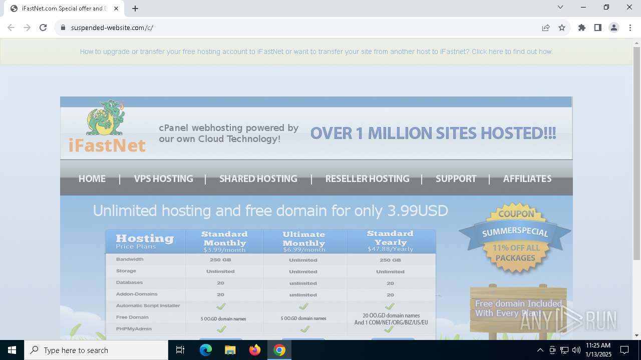Click the SUMMERSPECIAL coupon badge
The height and width of the screenshot is (360, 641).
pyautogui.click(x=515, y=238)
